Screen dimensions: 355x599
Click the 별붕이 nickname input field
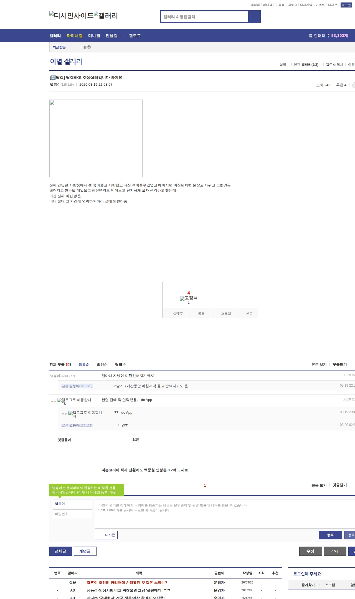(x=72, y=504)
